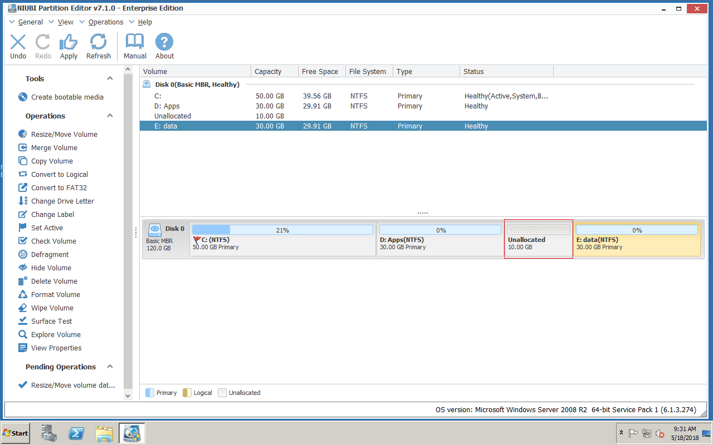Select the Resize/Move Volume tool
713x445 pixels.
[x=66, y=134]
